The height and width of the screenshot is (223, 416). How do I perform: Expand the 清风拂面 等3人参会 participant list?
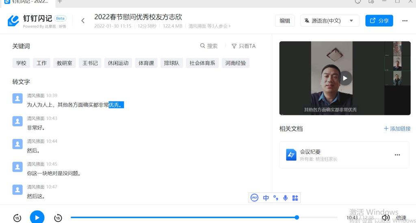point(210,26)
